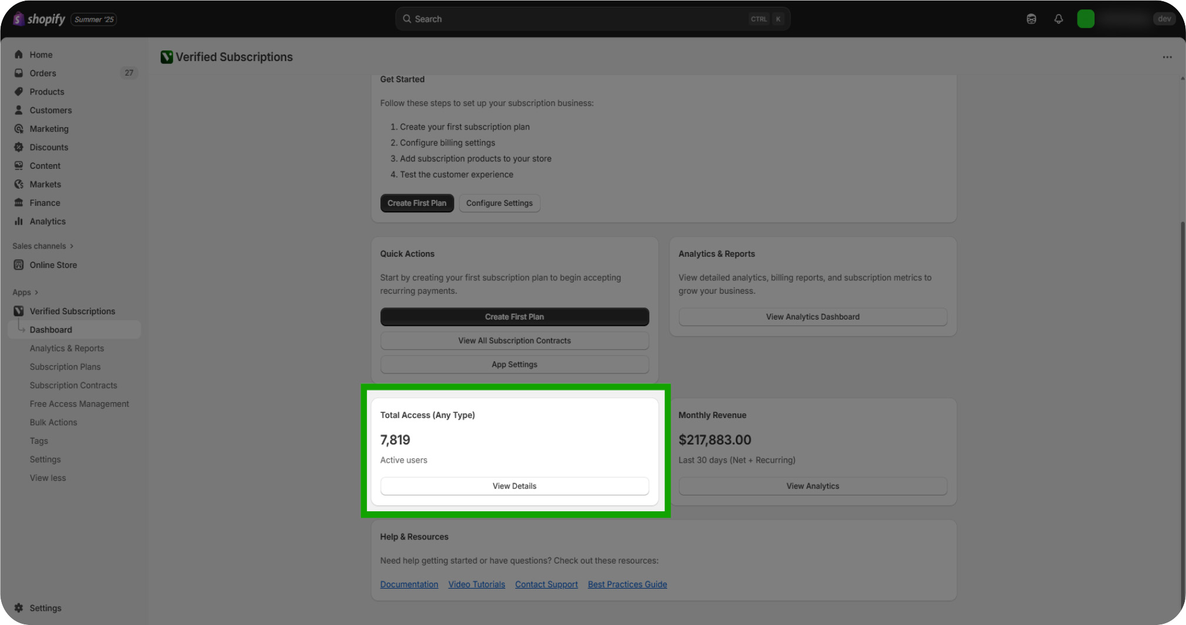
Task: Open Free Access Management
Action: point(79,404)
